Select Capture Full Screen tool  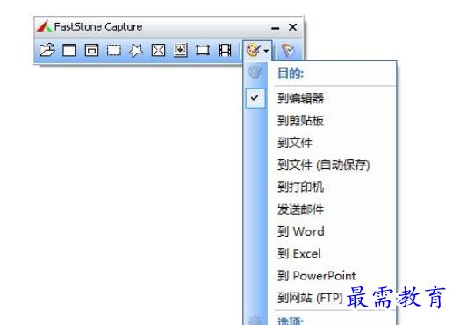(158, 50)
